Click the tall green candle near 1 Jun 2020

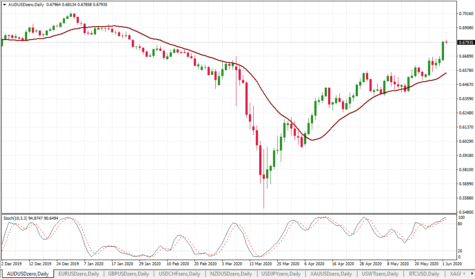[443, 51]
